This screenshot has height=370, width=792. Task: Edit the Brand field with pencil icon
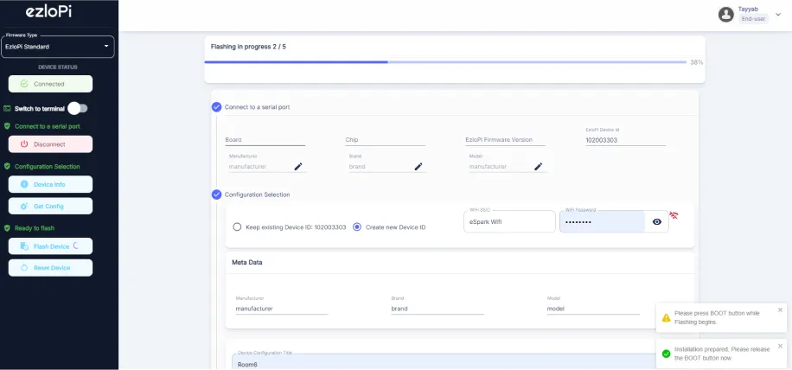418,167
